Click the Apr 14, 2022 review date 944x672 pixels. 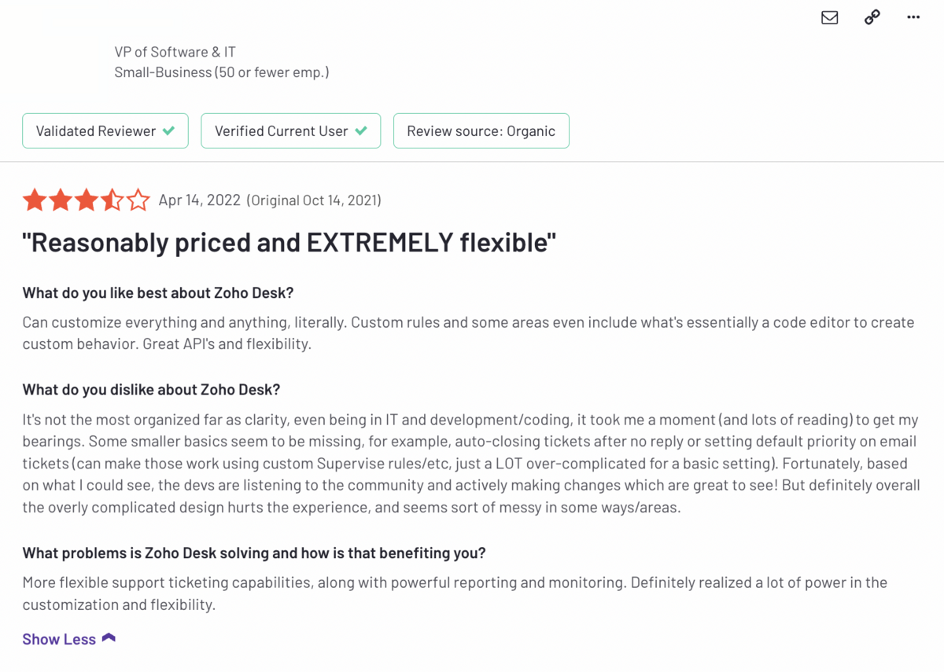200,200
